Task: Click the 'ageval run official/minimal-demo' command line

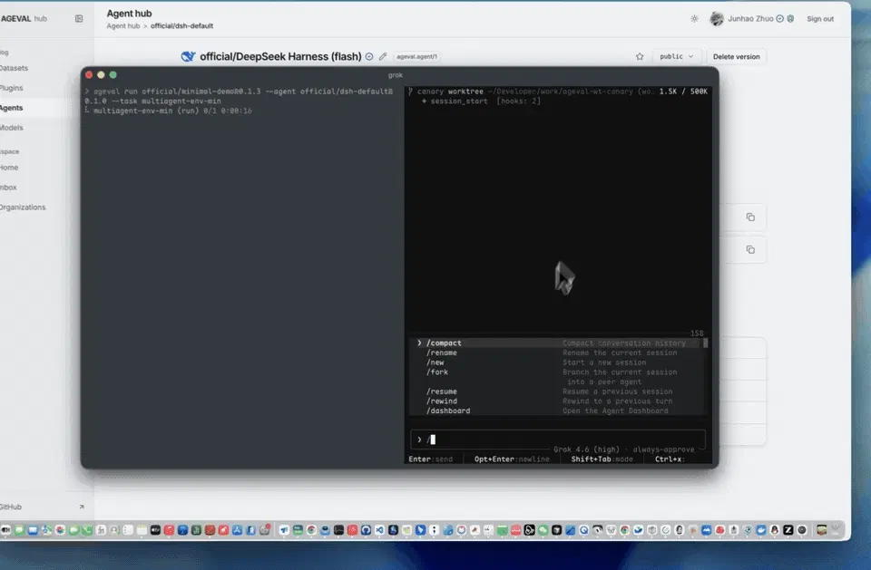Action: tap(239, 96)
